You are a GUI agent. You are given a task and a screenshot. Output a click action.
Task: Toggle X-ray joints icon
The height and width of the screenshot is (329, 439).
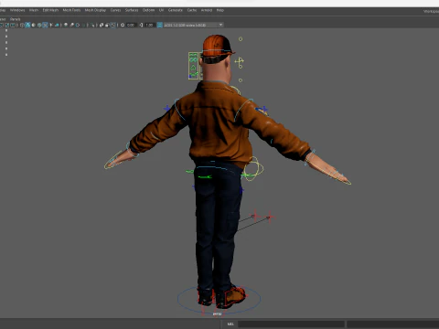click(112, 25)
